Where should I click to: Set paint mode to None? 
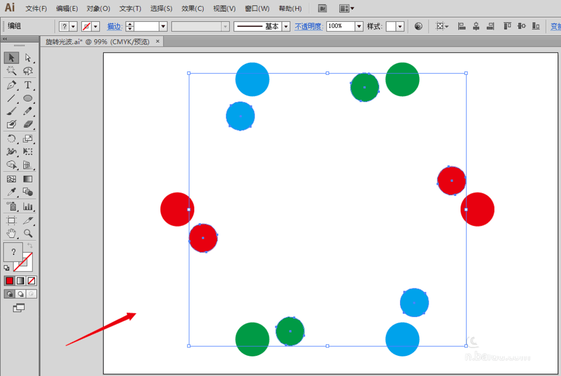31,281
